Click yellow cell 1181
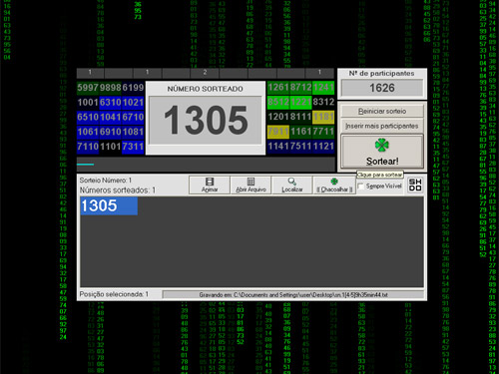This screenshot has width=499, height=374. 323,117
